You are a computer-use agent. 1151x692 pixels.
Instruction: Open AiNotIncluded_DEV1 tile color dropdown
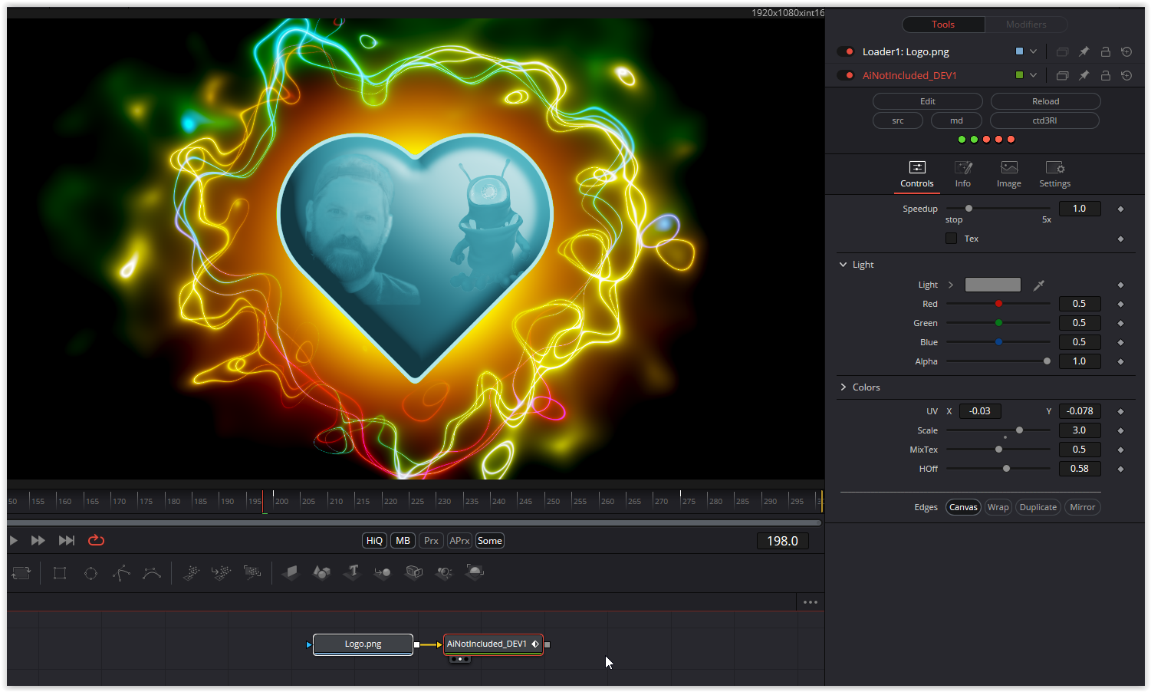pyautogui.click(x=1033, y=75)
